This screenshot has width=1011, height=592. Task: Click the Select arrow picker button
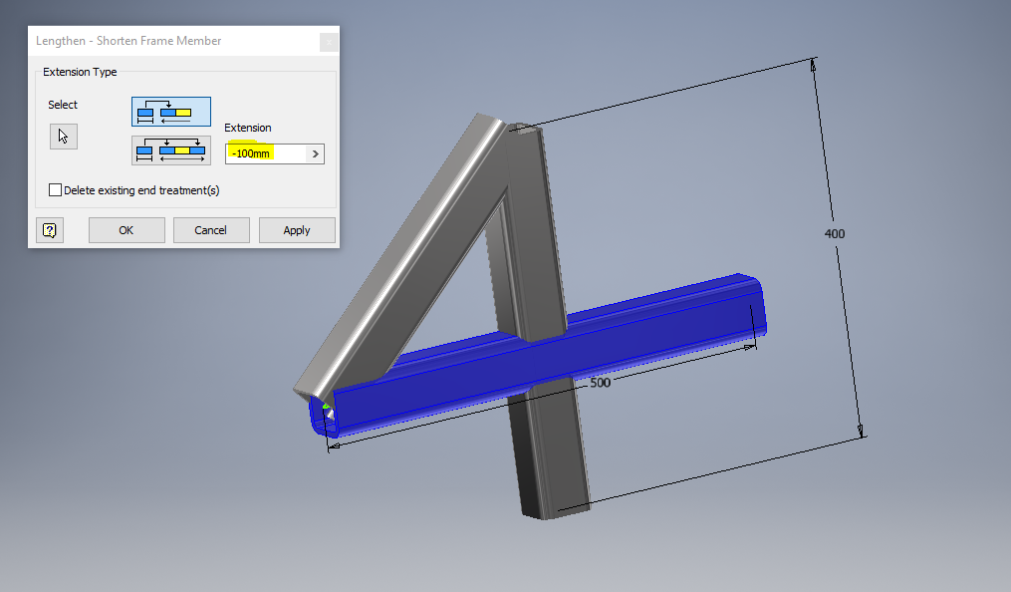(x=63, y=137)
